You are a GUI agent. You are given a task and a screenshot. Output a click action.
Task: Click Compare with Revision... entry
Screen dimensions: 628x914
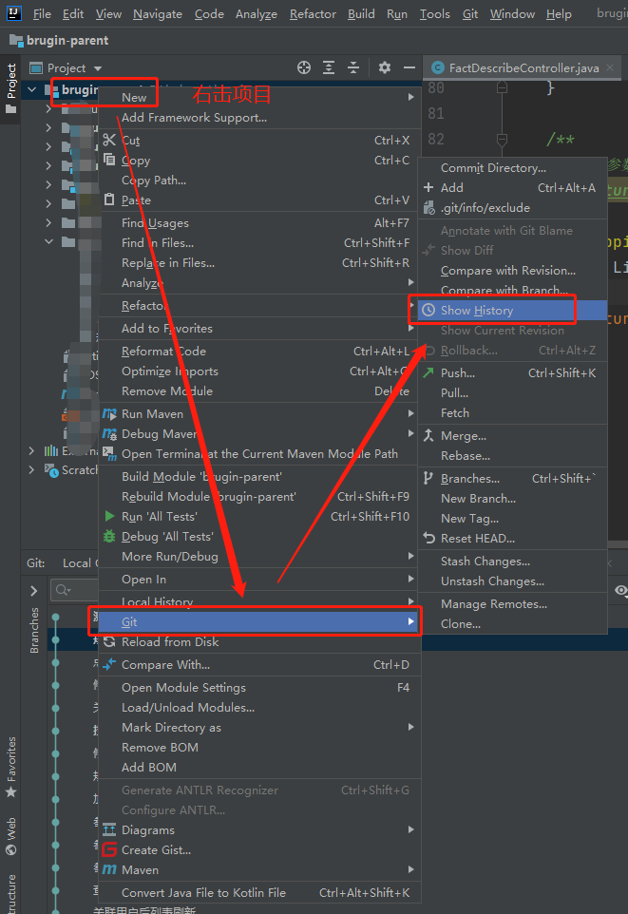[512, 271]
